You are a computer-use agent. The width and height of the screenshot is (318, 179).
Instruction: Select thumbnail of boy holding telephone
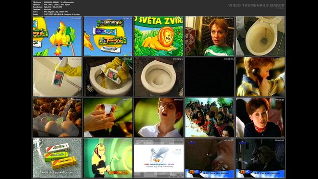(260, 77)
